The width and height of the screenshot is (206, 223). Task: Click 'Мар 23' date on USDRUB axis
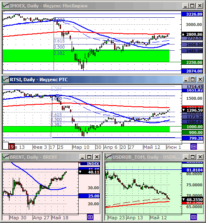116,218
